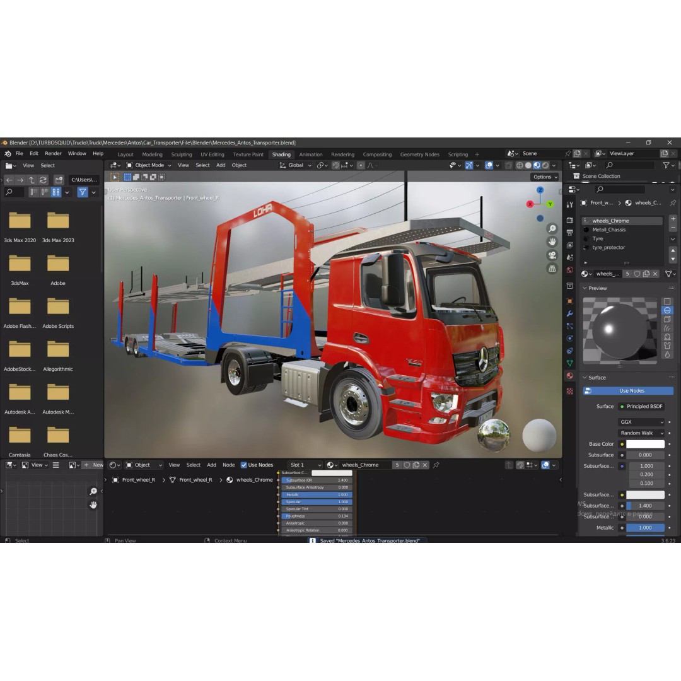This screenshot has width=681, height=681.
Task: Unlink material with X in node editor header
Action: [425, 465]
